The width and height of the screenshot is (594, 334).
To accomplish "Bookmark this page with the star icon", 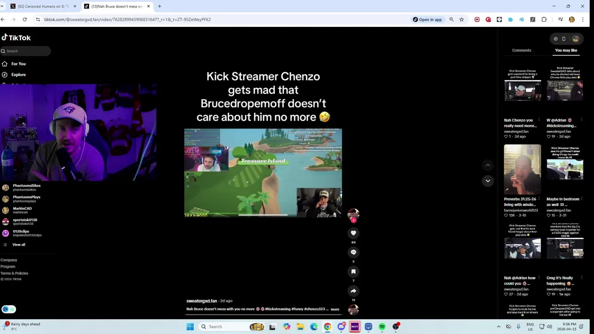I will (461, 19).
